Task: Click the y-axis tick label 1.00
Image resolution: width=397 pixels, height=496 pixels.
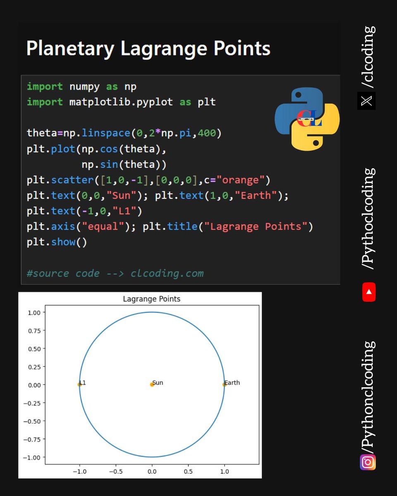Action: [34, 312]
